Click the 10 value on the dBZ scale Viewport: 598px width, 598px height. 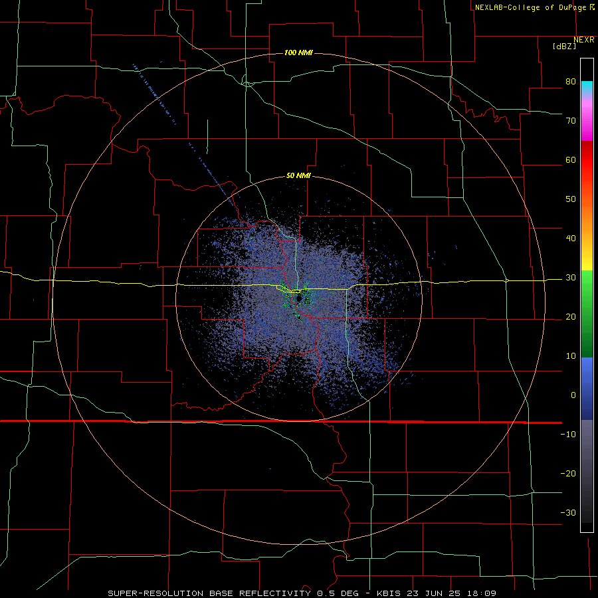571,356
